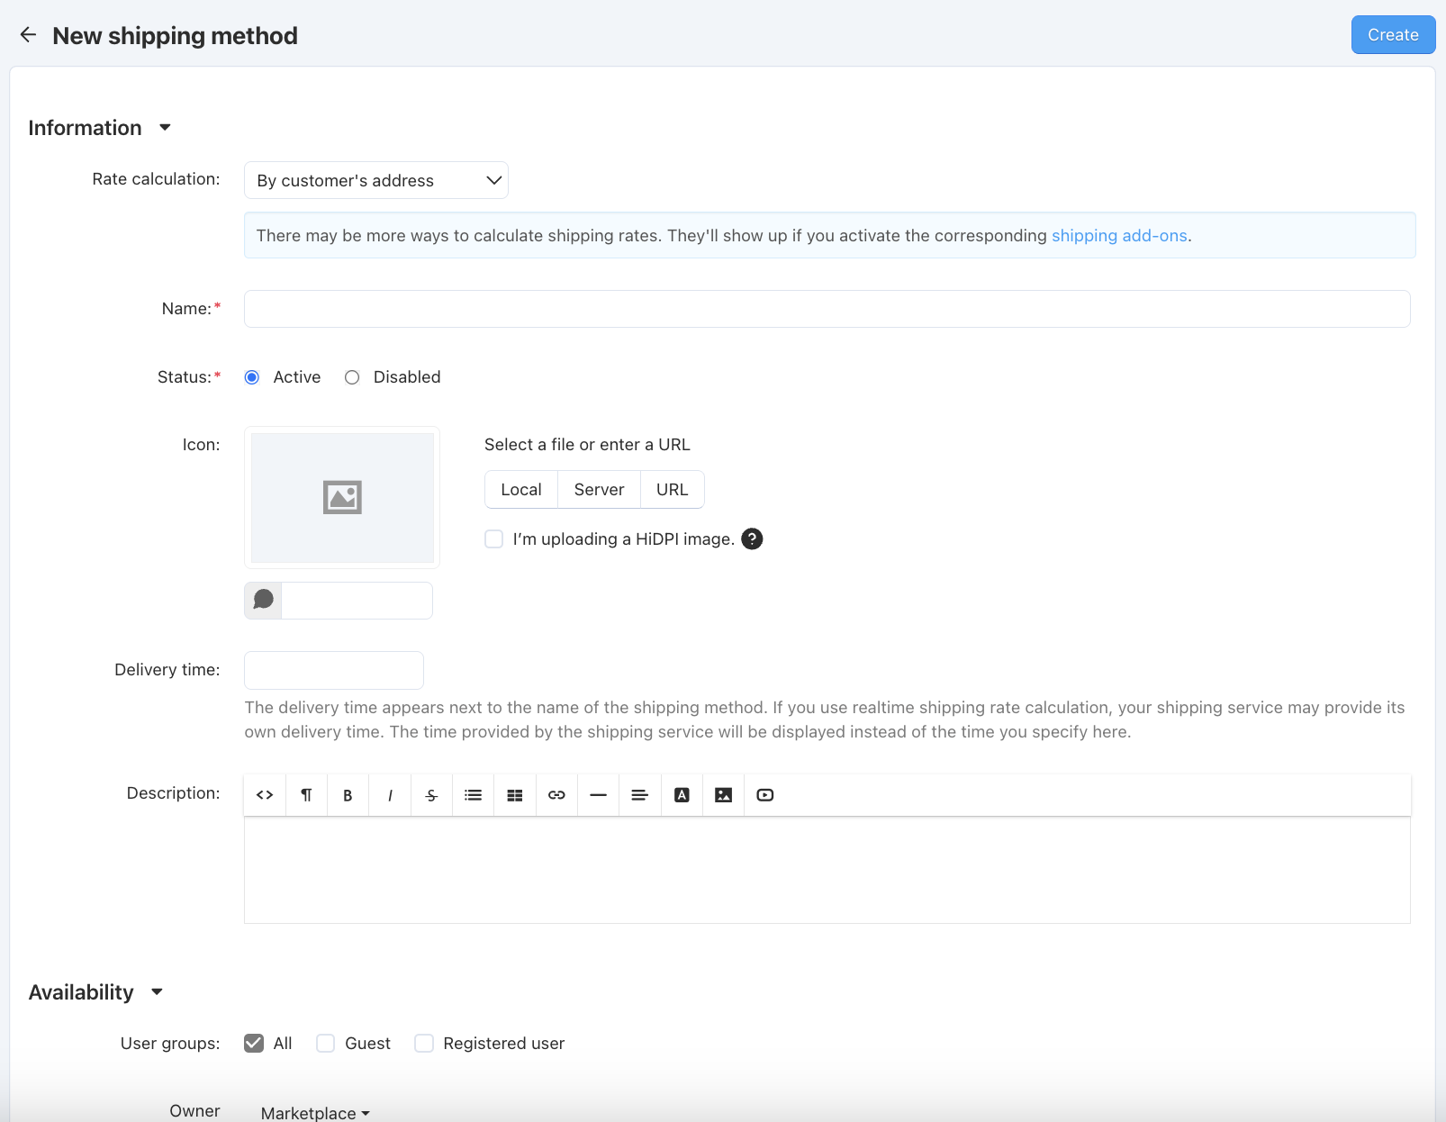Apply strikethrough formatting in editor
Screen dimensions: 1446x1122
[x=431, y=795]
